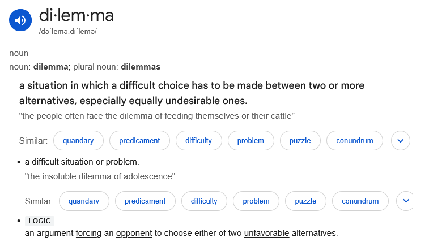Image resolution: width=429 pixels, height=246 pixels.
Task: Open the underlined "forcing" link
Action: pyautogui.click(x=88, y=232)
